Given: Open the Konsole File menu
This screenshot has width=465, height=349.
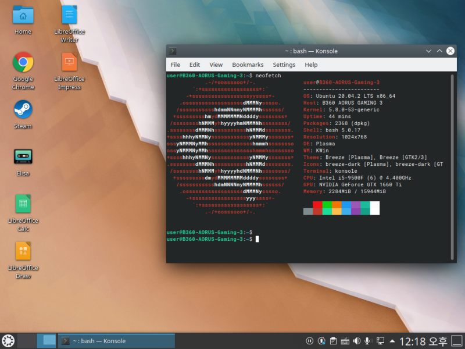Looking at the screenshot, I should pyautogui.click(x=176, y=65).
